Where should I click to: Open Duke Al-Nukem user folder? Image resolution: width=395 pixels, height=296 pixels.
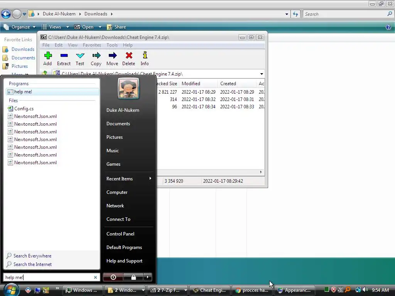tap(123, 110)
